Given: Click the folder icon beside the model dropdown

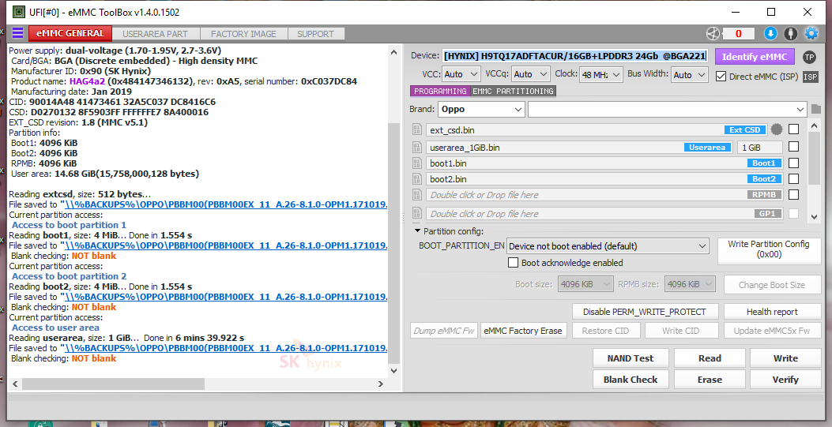Looking at the screenshot, I should [x=816, y=109].
